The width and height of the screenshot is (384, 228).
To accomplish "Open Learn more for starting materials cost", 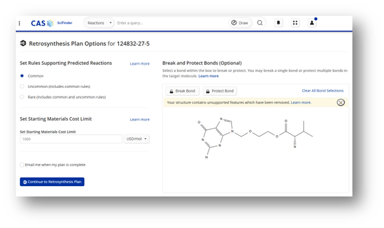I will coord(140,119).
